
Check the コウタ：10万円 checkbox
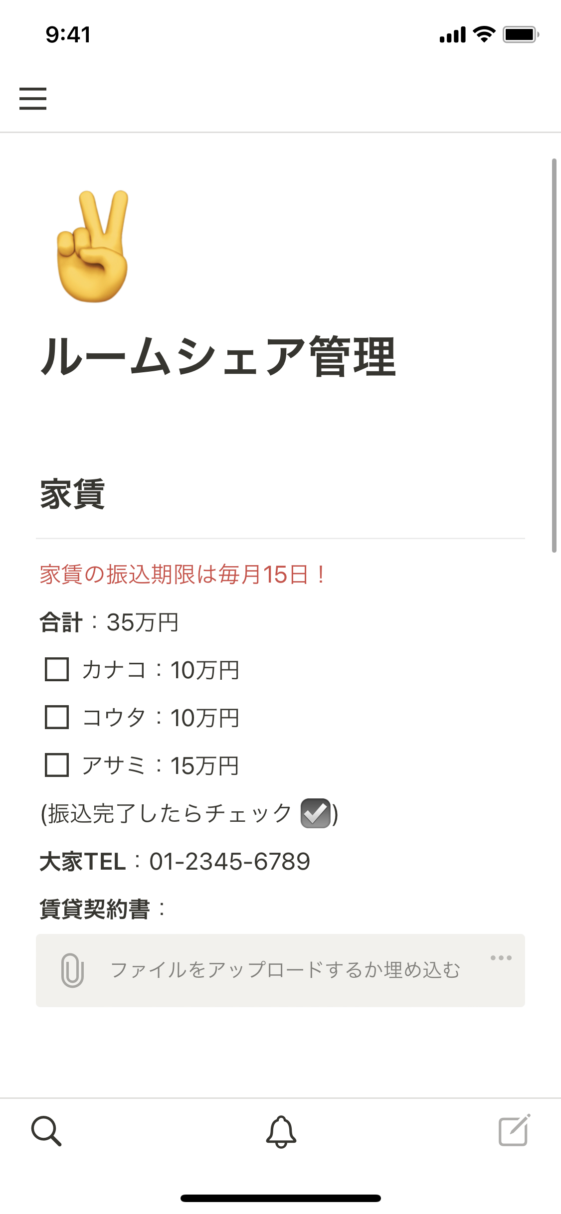pyautogui.click(x=57, y=717)
